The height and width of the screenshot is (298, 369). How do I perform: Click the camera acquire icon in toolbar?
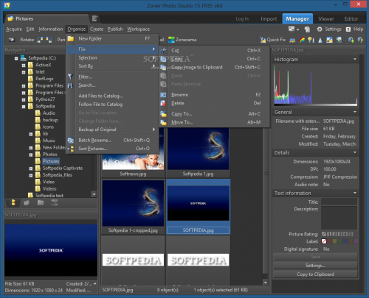coord(12,40)
